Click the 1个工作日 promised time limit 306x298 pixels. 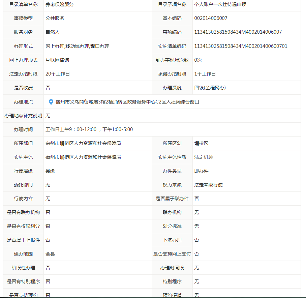[205, 74]
